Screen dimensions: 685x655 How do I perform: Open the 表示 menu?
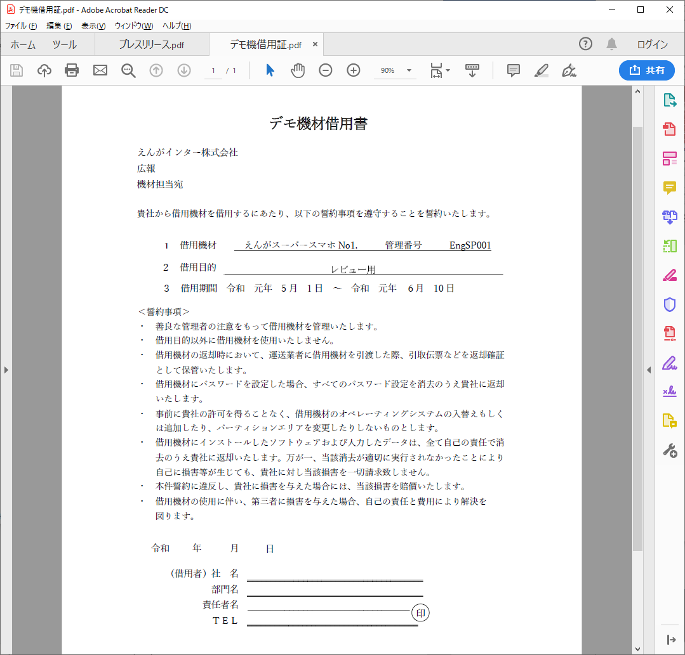pyautogui.click(x=93, y=26)
